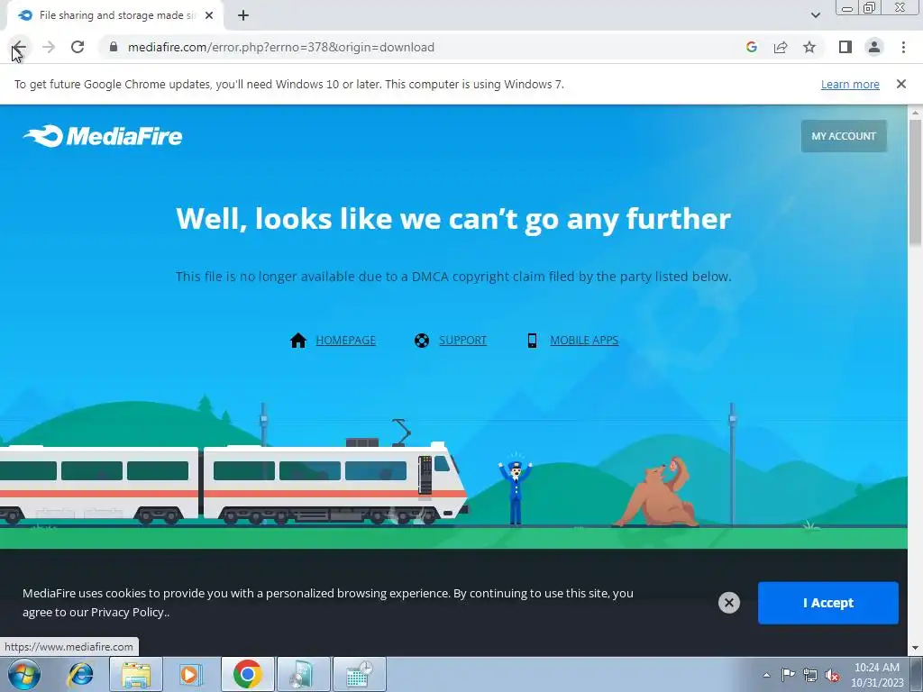Click the I Accept cookies button
This screenshot has width=923, height=692.
(x=828, y=603)
